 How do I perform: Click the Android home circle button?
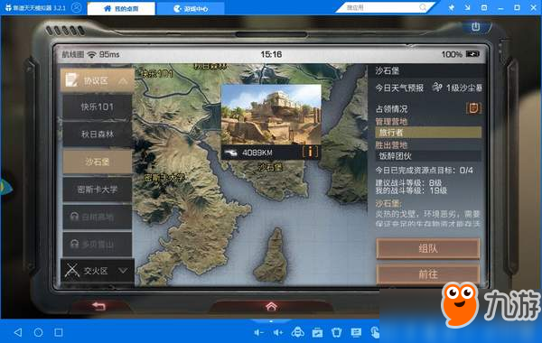[38, 332]
